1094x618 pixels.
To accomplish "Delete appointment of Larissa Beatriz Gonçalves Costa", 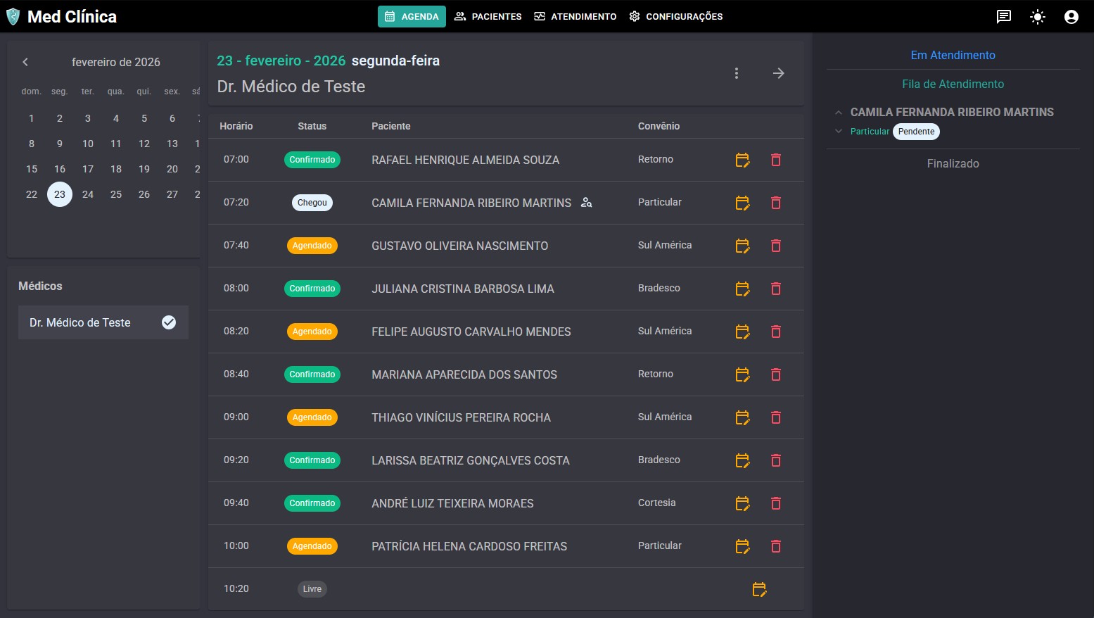I will pos(776,460).
